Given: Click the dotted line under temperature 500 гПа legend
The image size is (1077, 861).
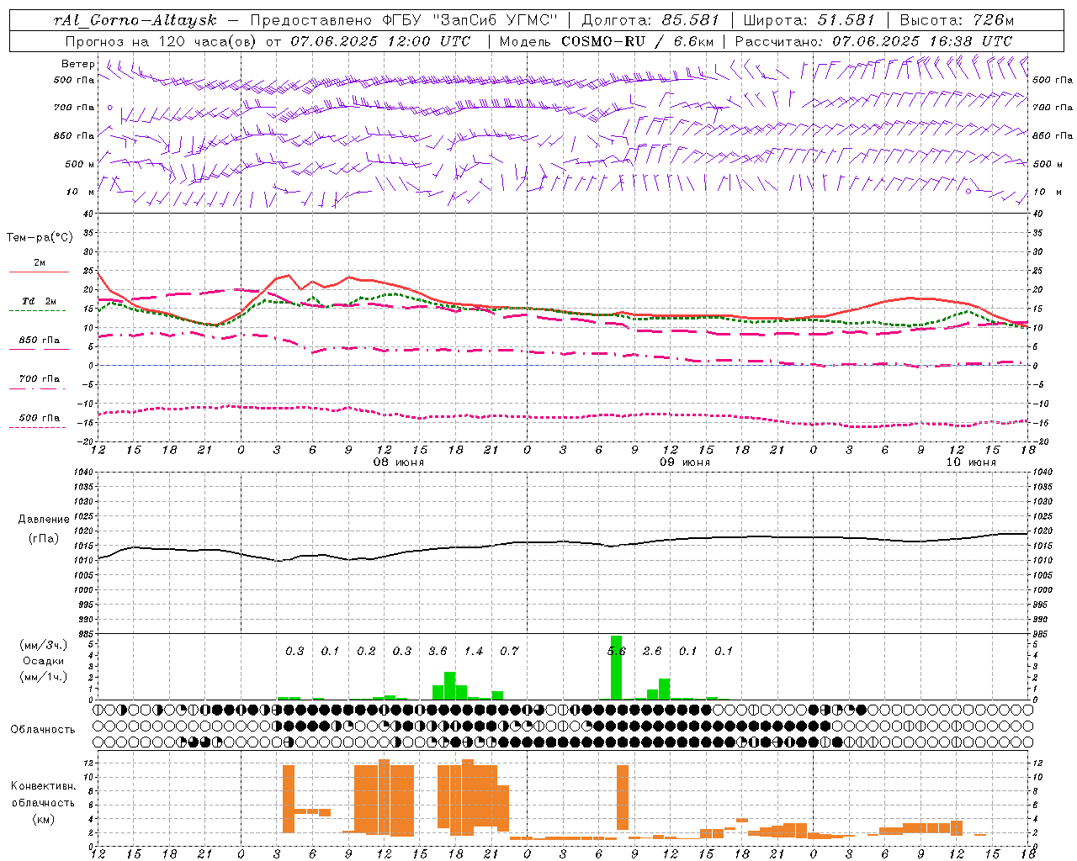Looking at the screenshot, I should 37,427.
